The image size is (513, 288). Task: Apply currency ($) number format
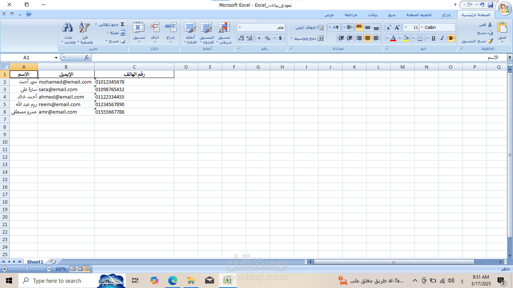tap(280, 38)
